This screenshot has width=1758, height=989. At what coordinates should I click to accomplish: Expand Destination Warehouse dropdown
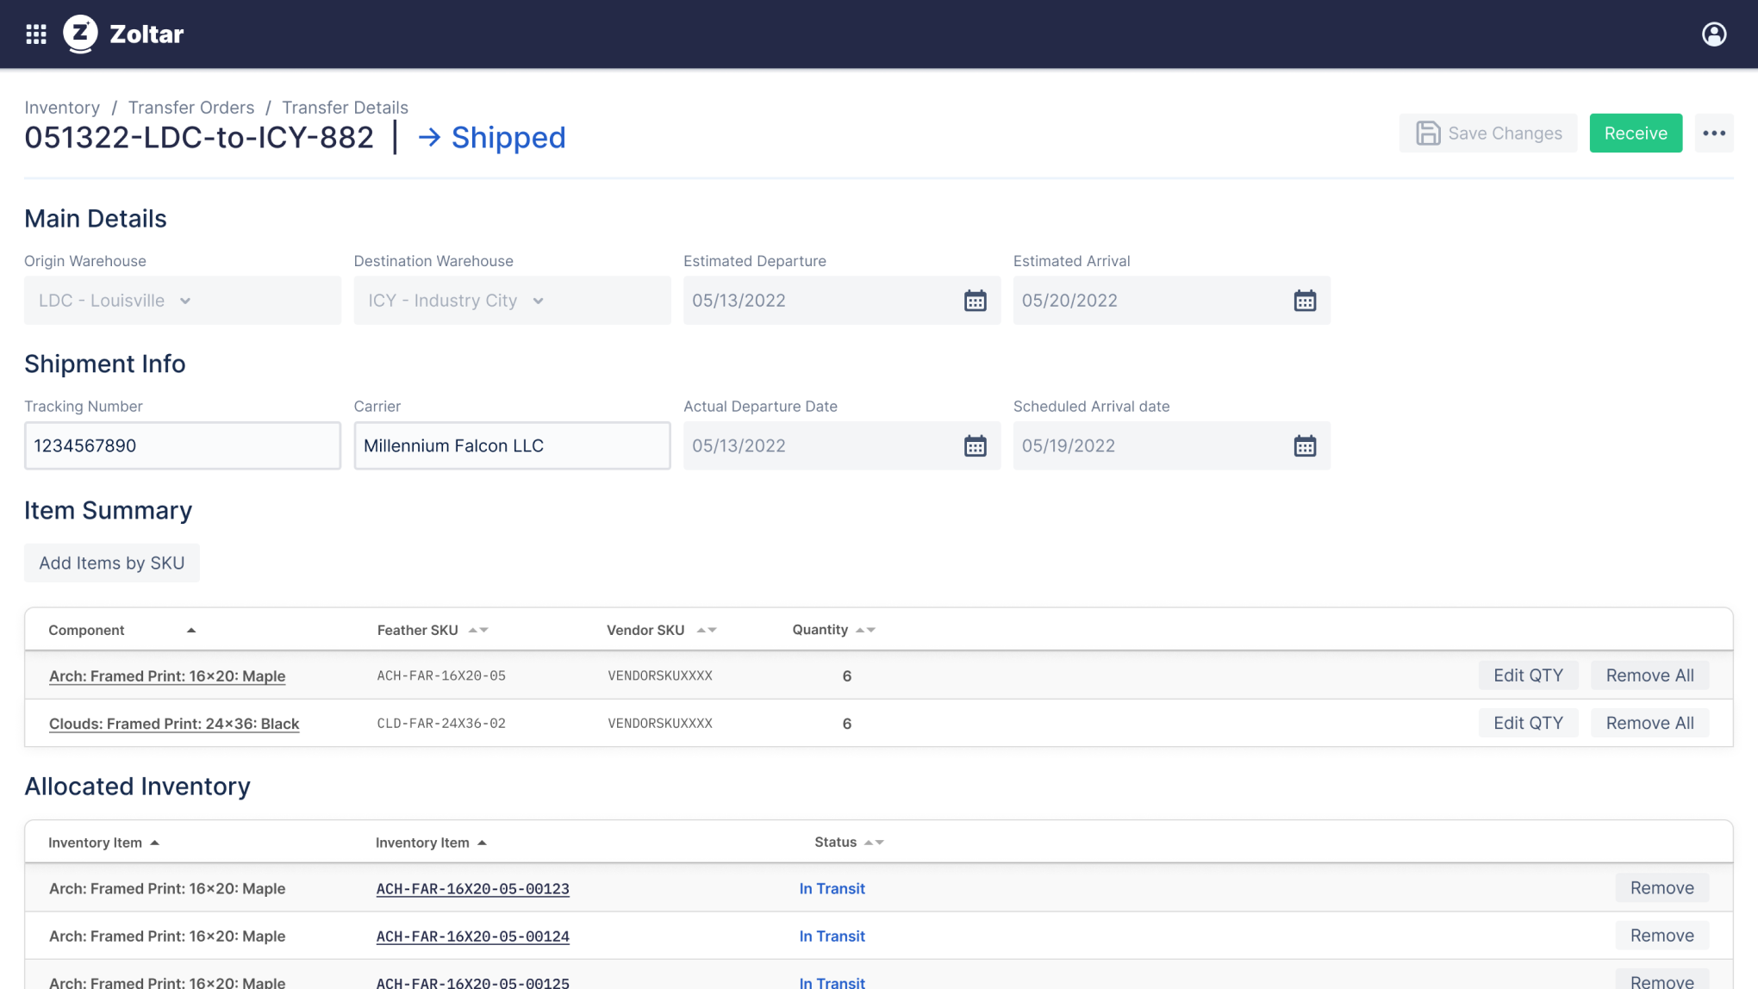512,301
